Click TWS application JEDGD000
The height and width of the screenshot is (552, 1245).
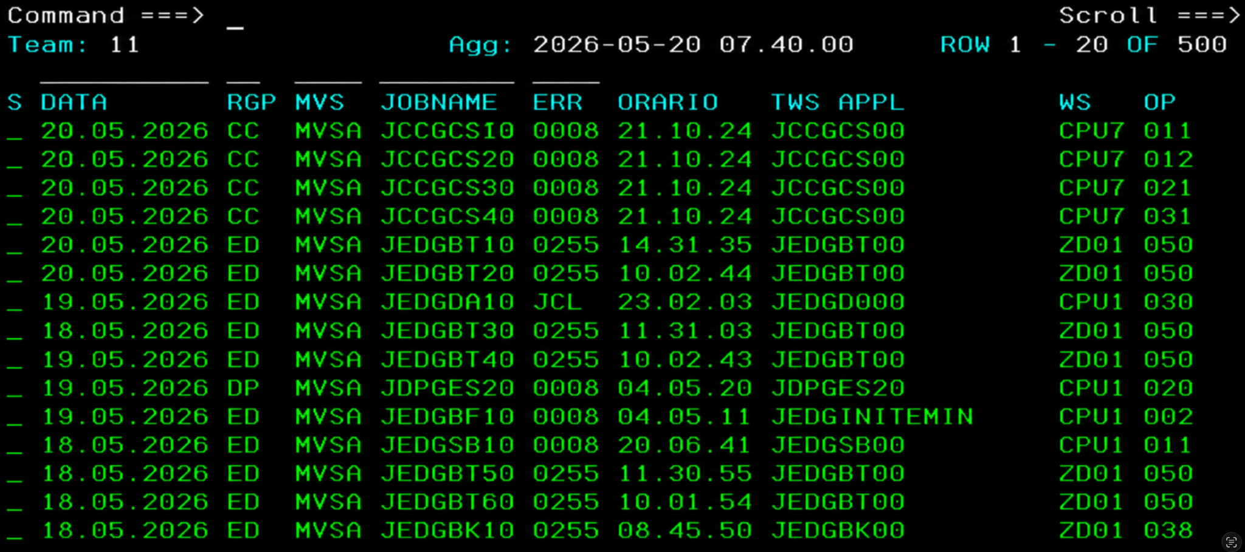pyautogui.click(x=838, y=302)
